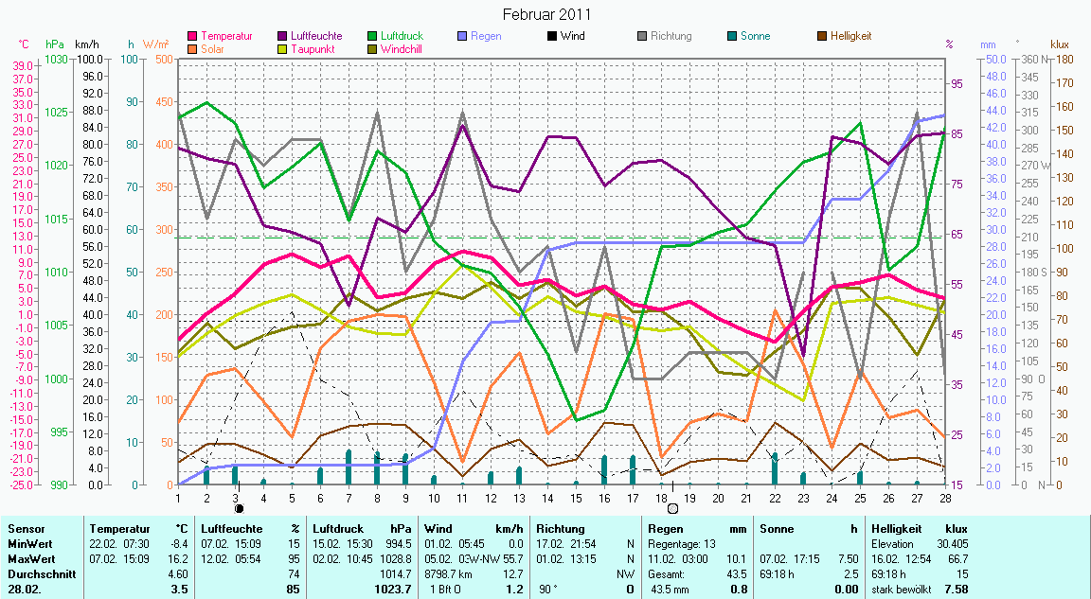
Task: Click the MinWert row label in the table
Action: (x=28, y=544)
